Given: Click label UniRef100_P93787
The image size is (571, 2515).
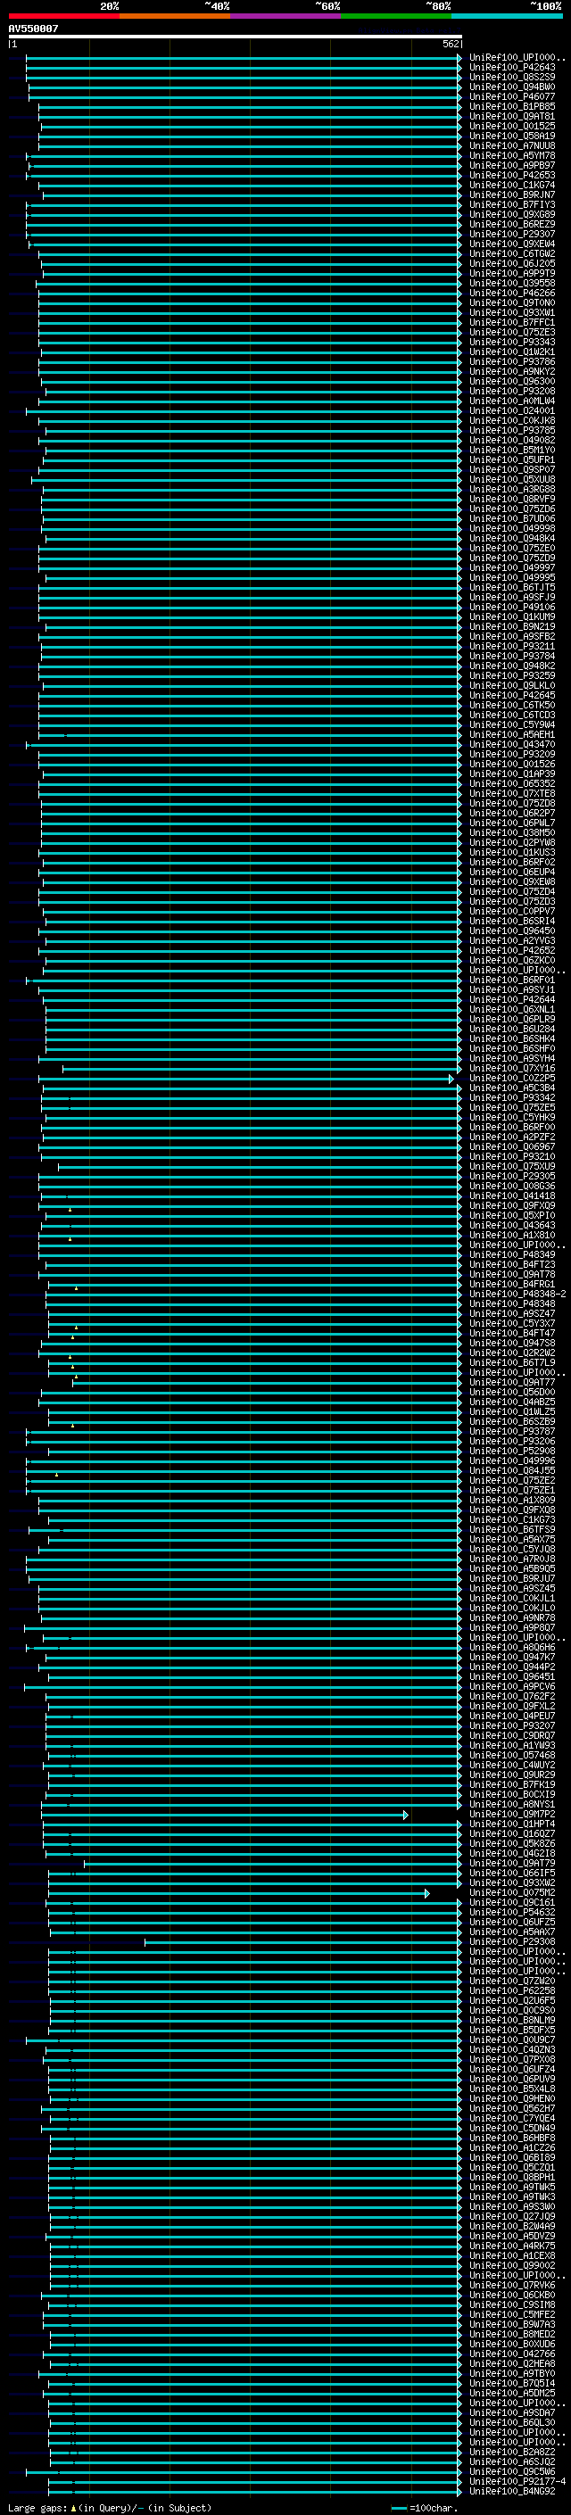Looking at the screenshot, I should click(511, 1431).
